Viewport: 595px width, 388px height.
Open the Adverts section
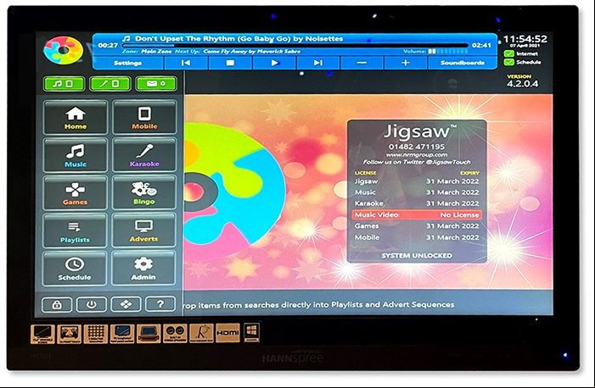pos(143,230)
